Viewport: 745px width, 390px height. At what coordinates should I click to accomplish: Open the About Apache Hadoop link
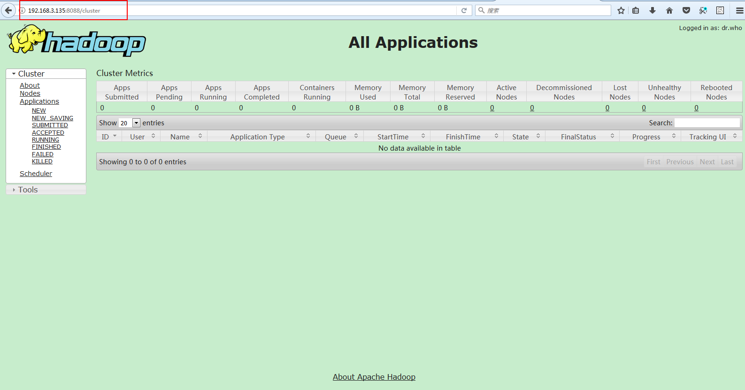[374, 377]
